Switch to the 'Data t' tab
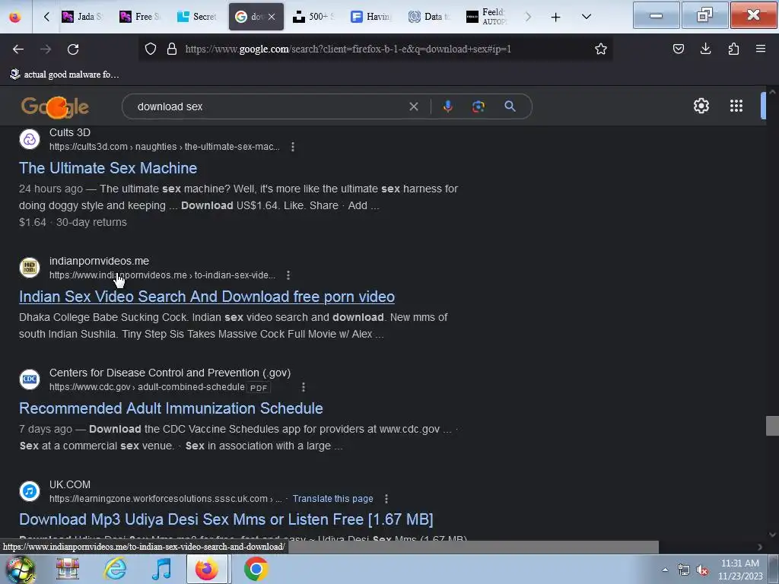 click(x=429, y=17)
